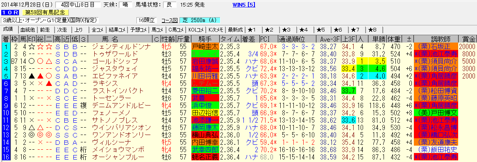The image size is (477, 162).
Task: Switch to the 成績 tab
Action: point(8,29)
